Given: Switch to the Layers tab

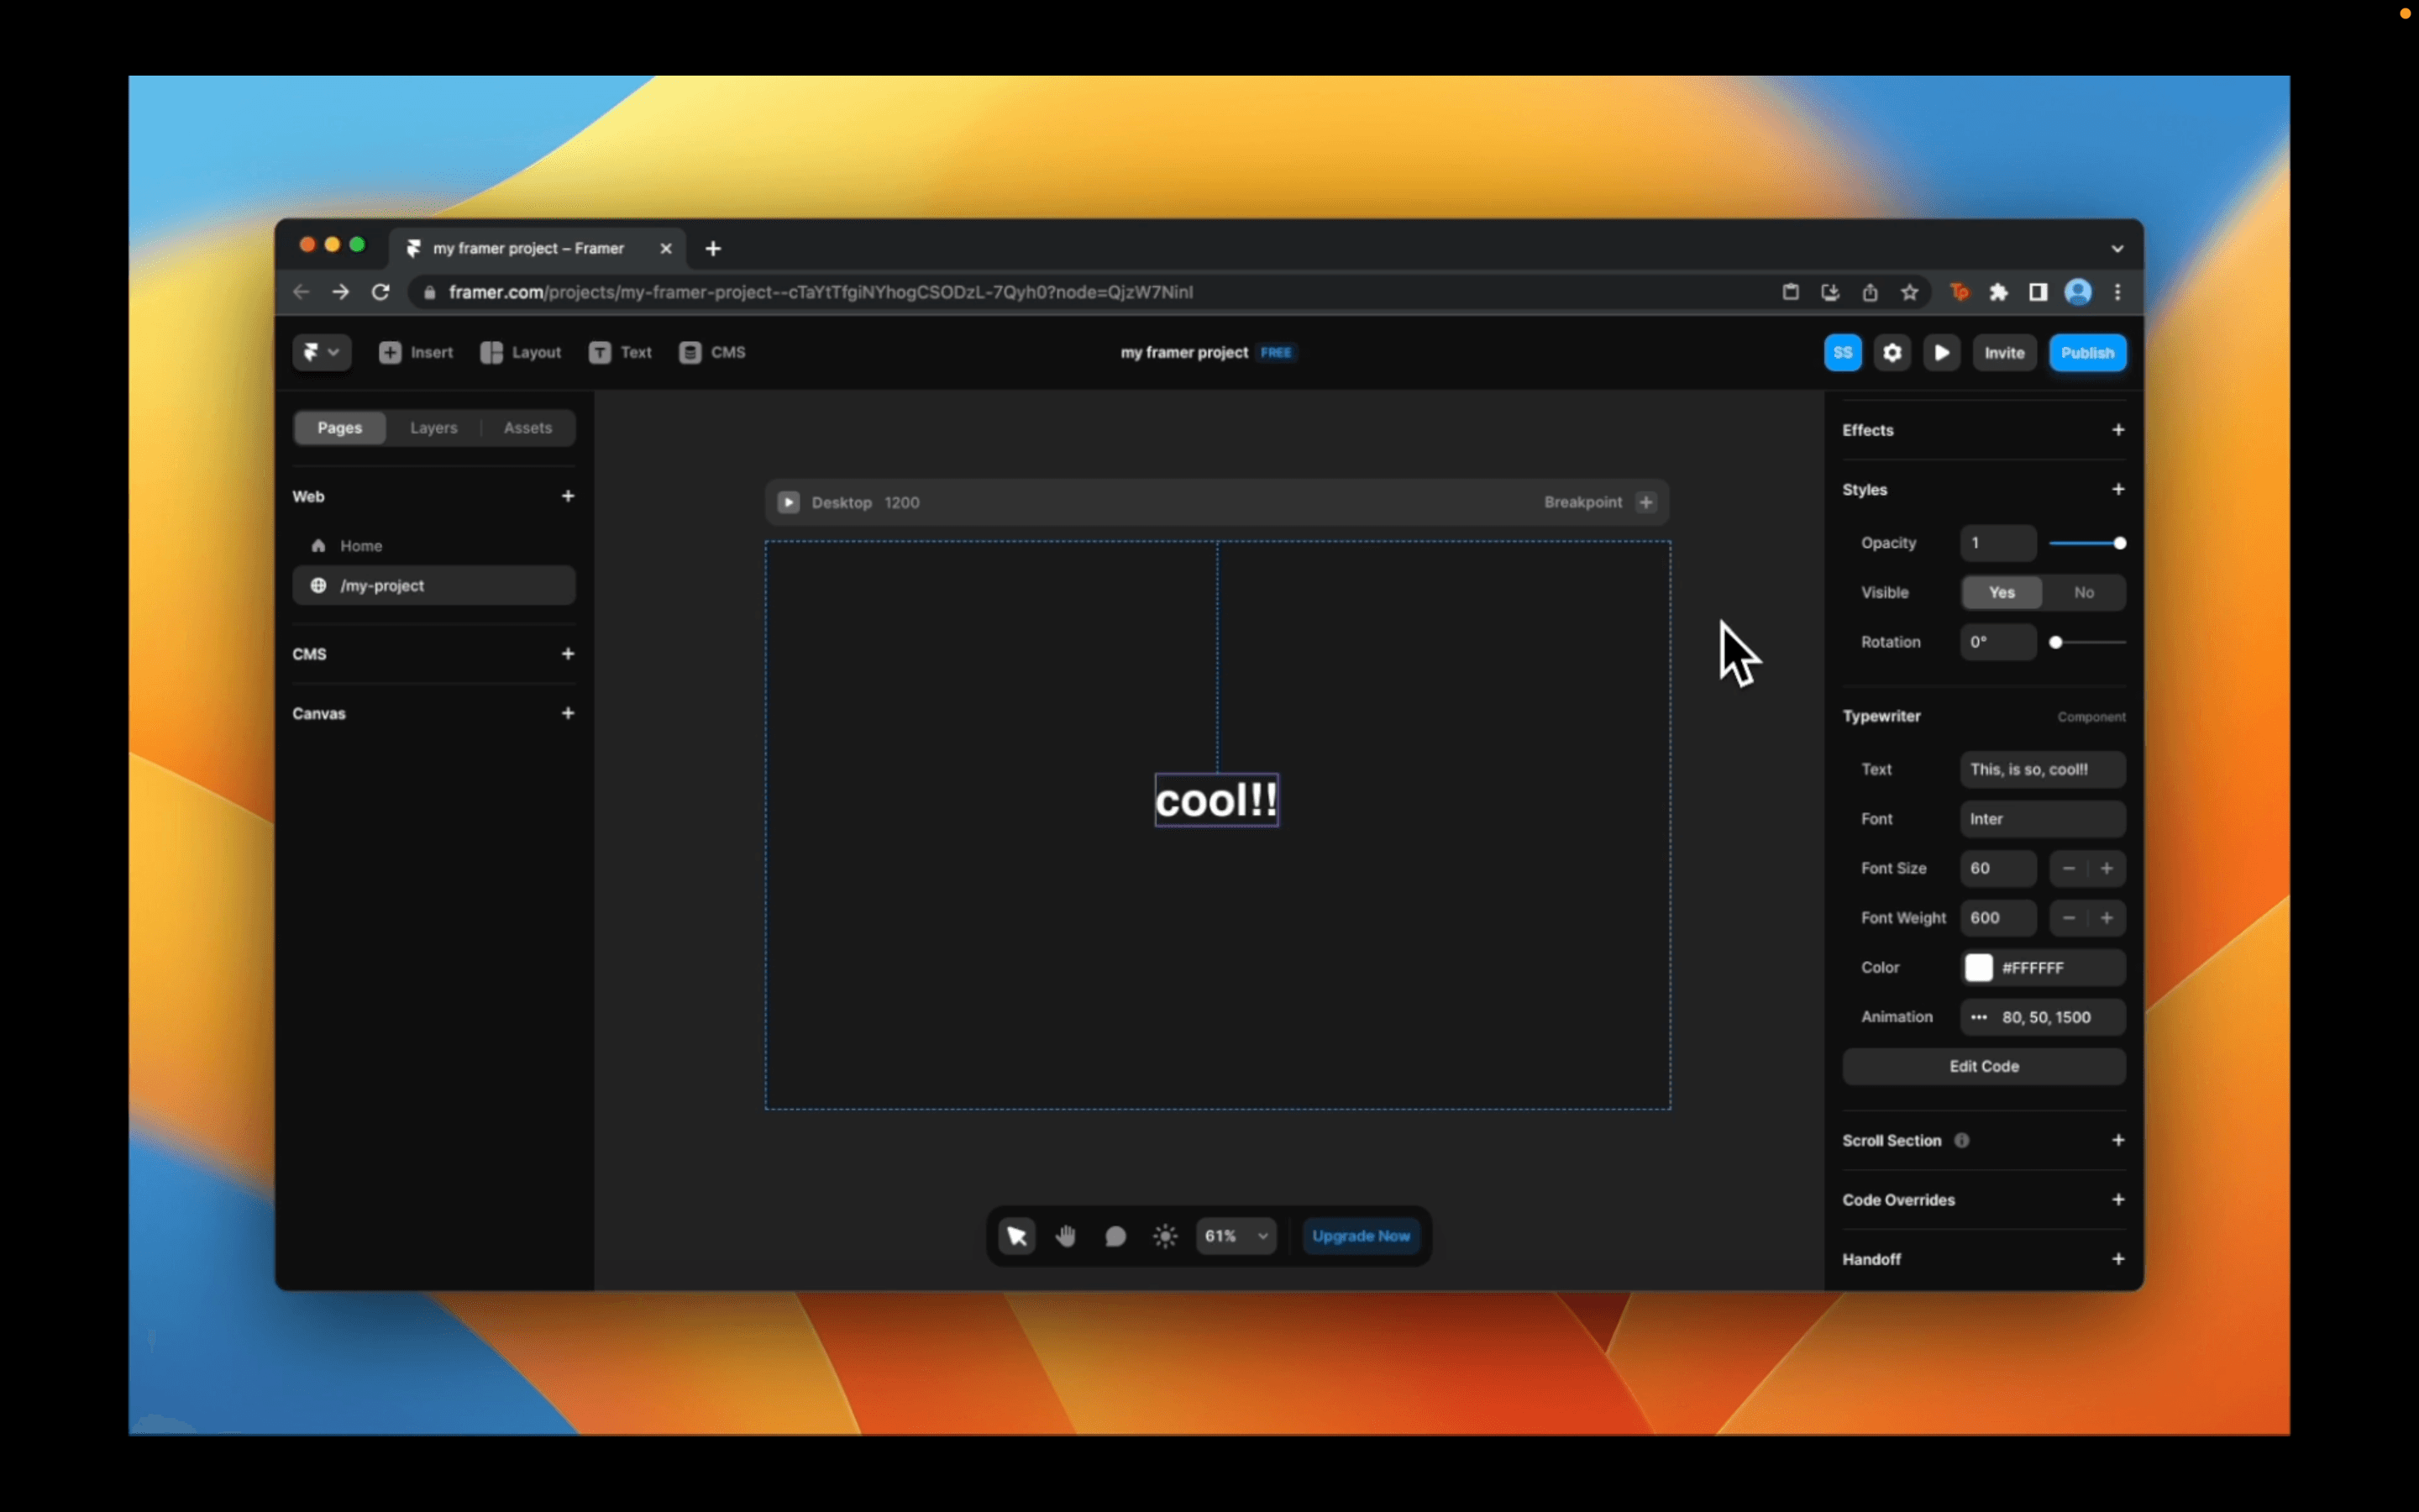Looking at the screenshot, I should (x=433, y=427).
